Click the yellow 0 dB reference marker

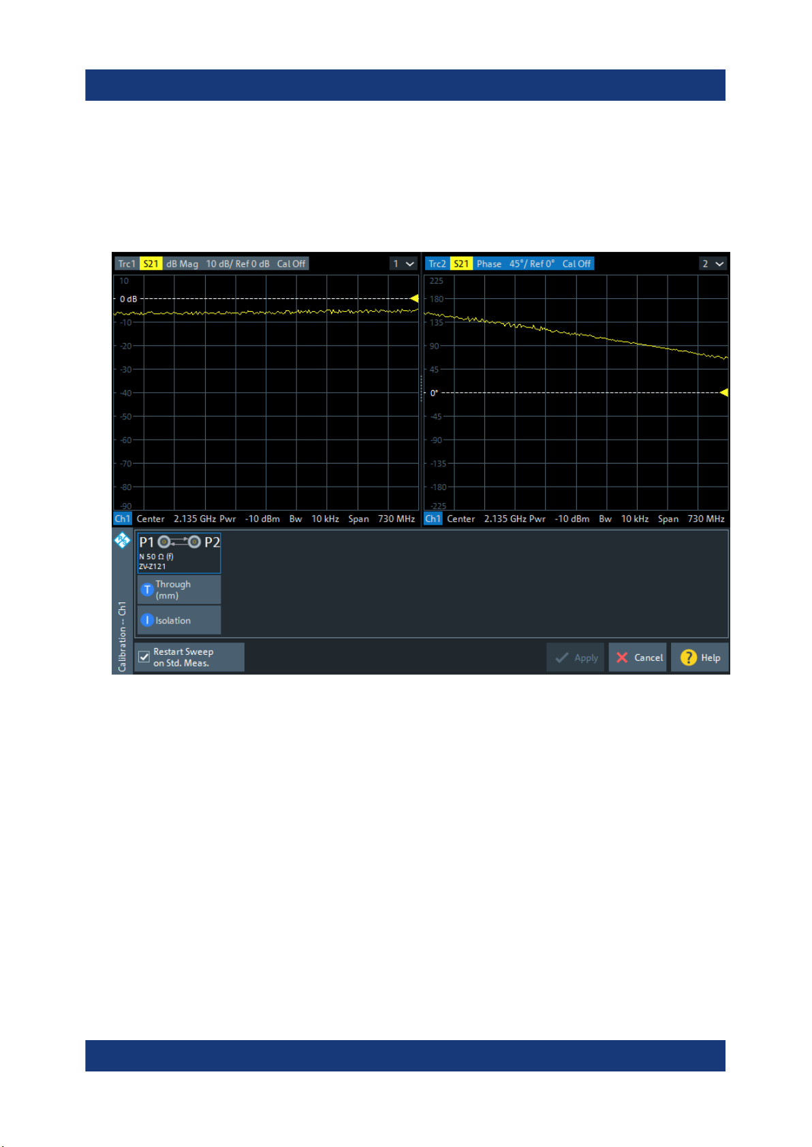(x=414, y=298)
